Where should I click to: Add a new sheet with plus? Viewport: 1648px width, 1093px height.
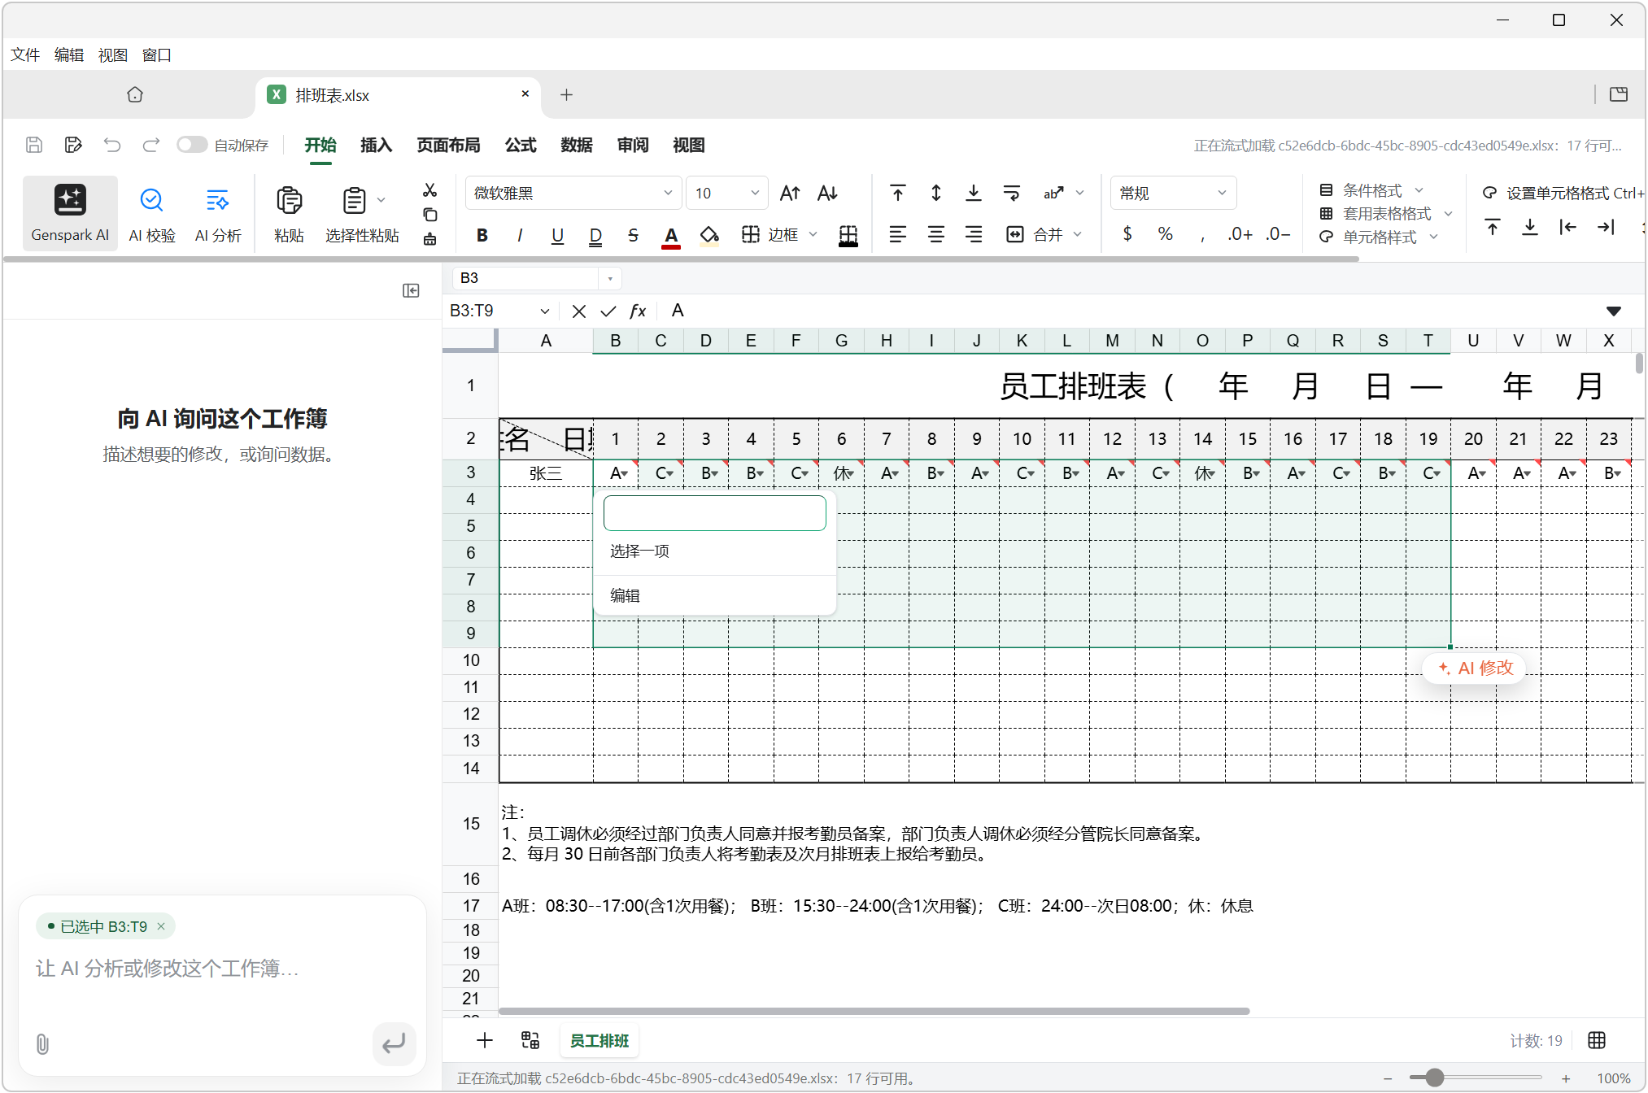pyautogui.click(x=485, y=1040)
